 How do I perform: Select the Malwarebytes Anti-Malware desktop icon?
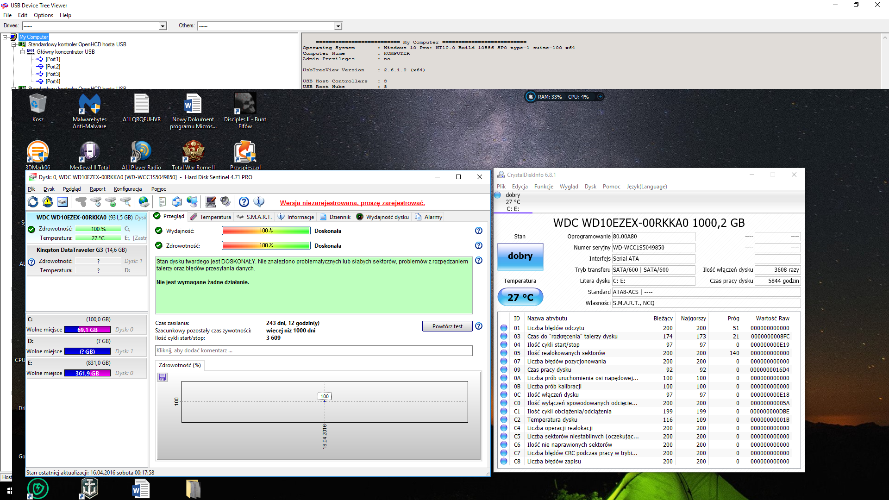[x=89, y=111]
